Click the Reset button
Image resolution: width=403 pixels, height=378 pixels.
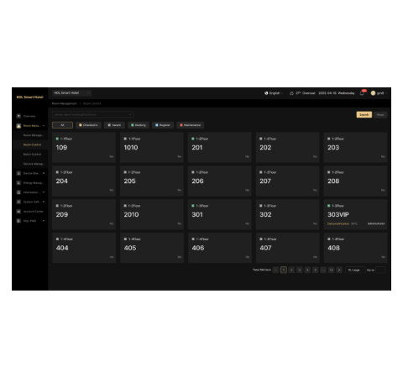[380, 114]
